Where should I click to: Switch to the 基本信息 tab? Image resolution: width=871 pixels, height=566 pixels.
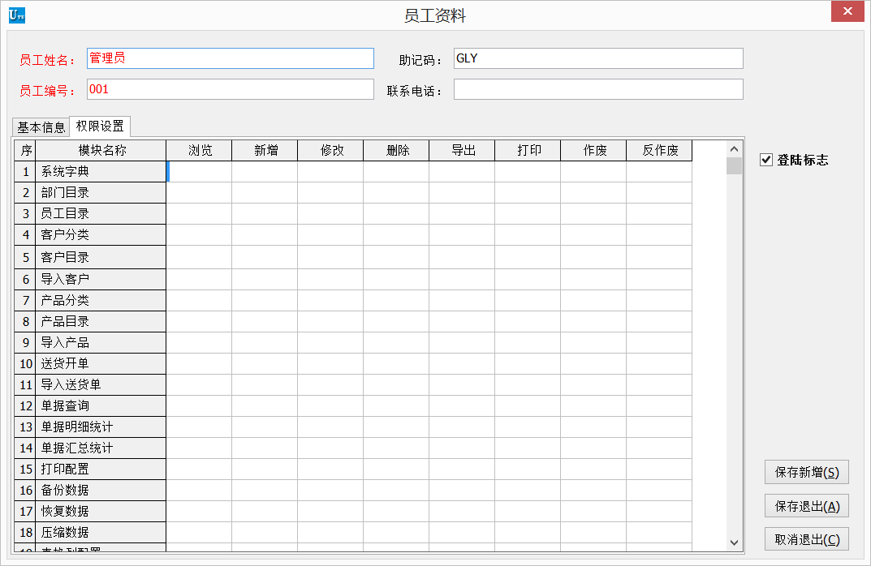click(x=41, y=127)
